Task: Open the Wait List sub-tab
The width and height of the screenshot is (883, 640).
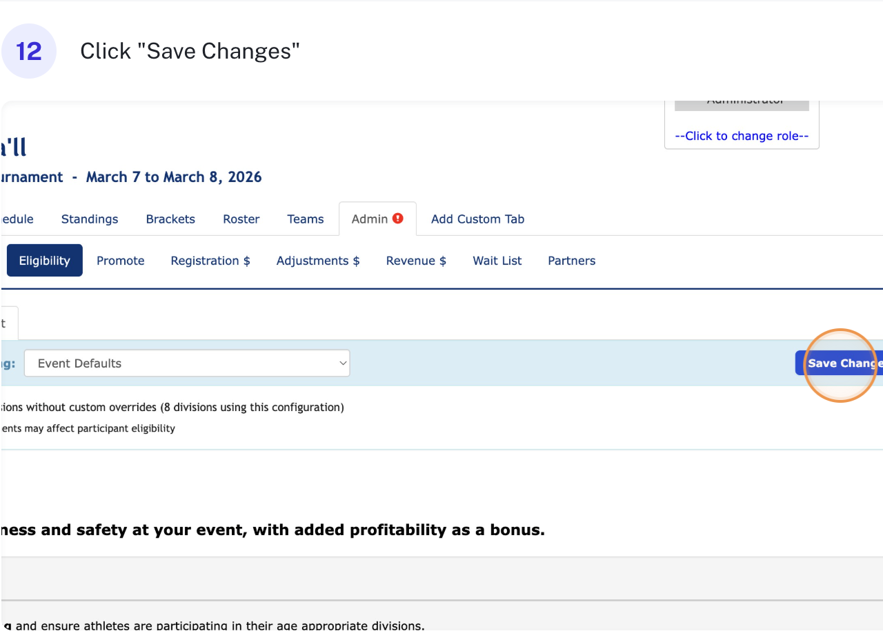Action: click(x=497, y=260)
